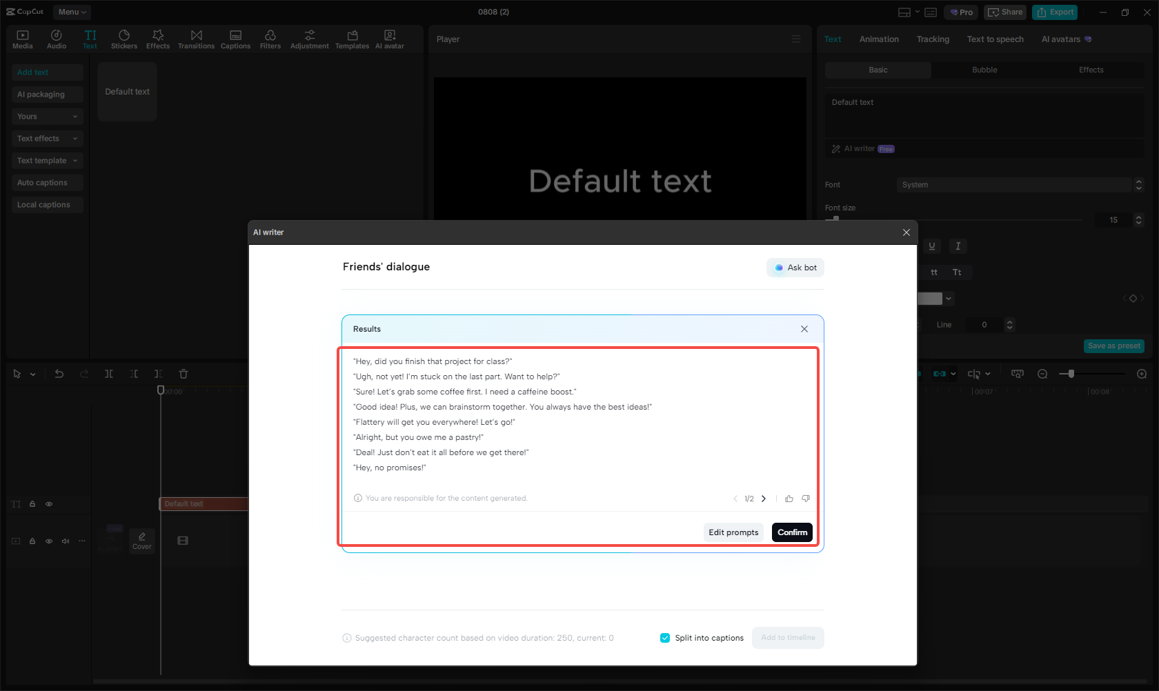Image resolution: width=1159 pixels, height=691 pixels.
Task: Toggle the Split into captions checkbox
Action: click(665, 638)
